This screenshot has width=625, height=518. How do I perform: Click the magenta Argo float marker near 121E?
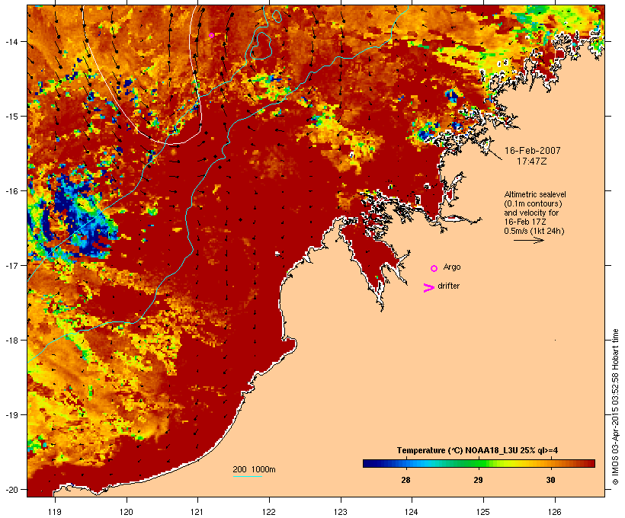(x=212, y=36)
